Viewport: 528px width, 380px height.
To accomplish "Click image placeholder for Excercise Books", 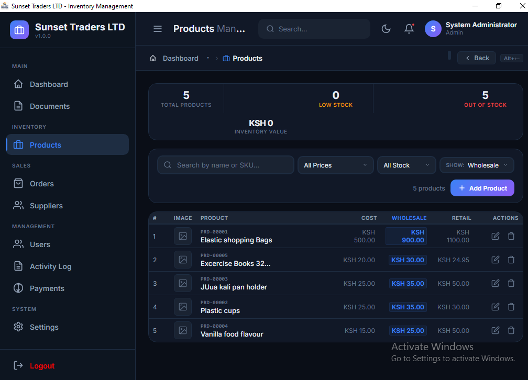I will (183, 260).
